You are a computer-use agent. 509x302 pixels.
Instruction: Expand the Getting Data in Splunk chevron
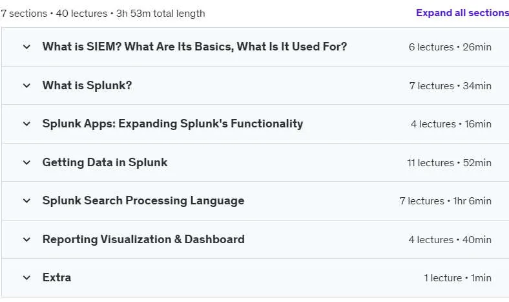pyautogui.click(x=26, y=162)
